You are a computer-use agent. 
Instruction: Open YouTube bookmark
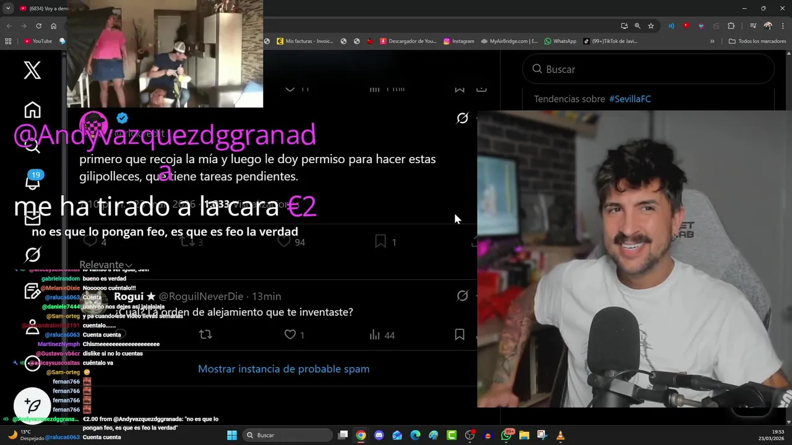click(38, 41)
